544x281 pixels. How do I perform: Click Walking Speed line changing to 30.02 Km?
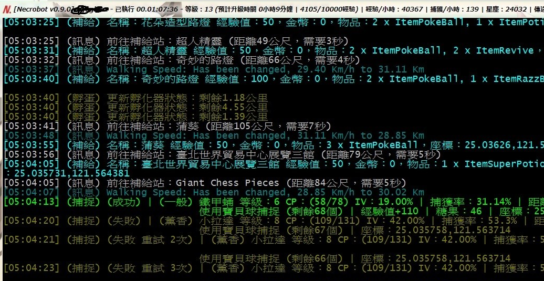tap(210, 192)
